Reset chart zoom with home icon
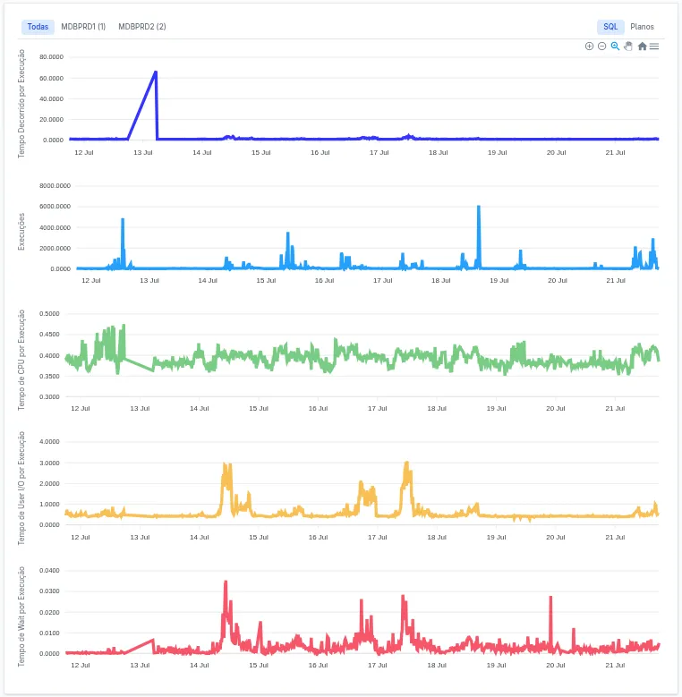The height and width of the screenshot is (697, 682). pos(642,47)
